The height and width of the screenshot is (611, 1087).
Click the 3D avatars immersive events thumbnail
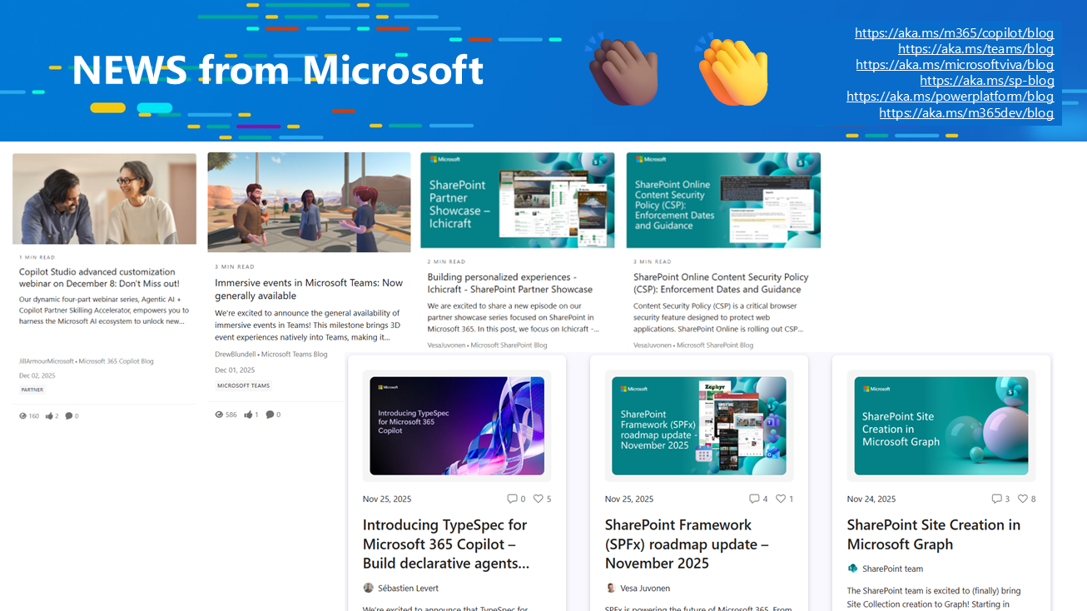pos(309,202)
